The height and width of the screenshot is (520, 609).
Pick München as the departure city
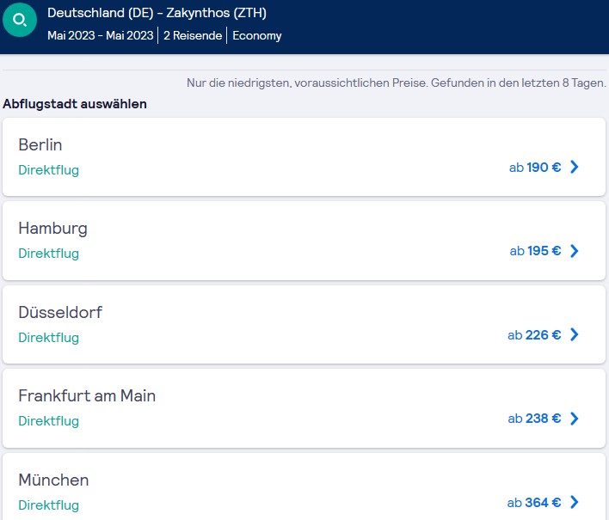pyautogui.click(x=304, y=486)
